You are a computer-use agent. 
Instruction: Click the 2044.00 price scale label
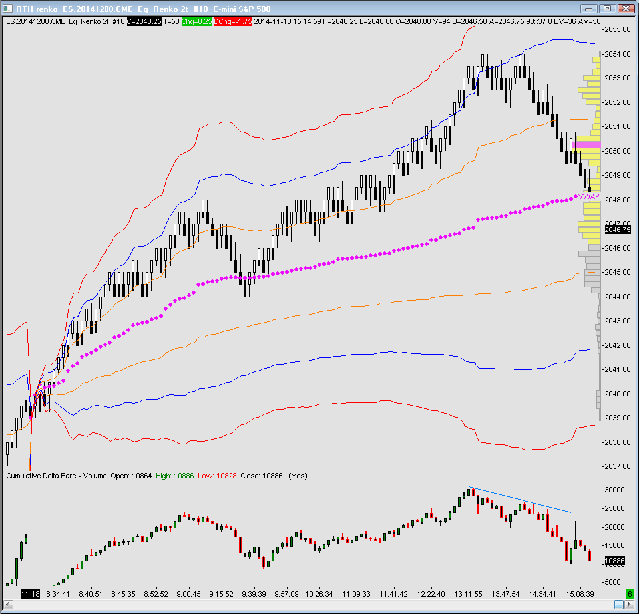coord(618,297)
